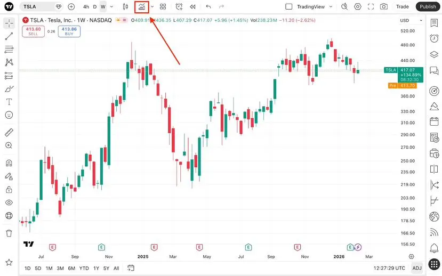The image size is (442, 276).
Task: Toggle fullscreen mode
Action: pos(371,6)
